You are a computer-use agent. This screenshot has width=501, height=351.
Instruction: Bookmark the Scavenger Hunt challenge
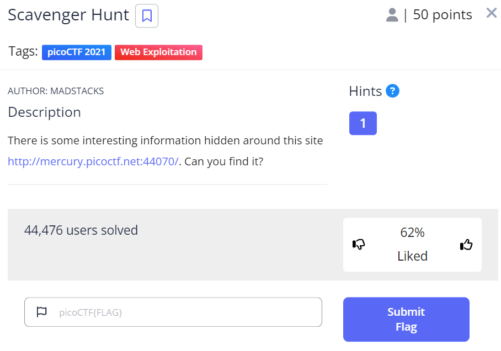(x=147, y=15)
